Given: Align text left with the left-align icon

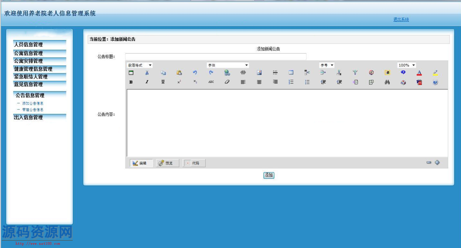Looking at the screenshot, I should click(243, 82).
